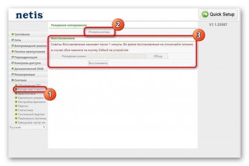
Task: Expand the Расширенные menu section
Action: [x=25, y=74]
